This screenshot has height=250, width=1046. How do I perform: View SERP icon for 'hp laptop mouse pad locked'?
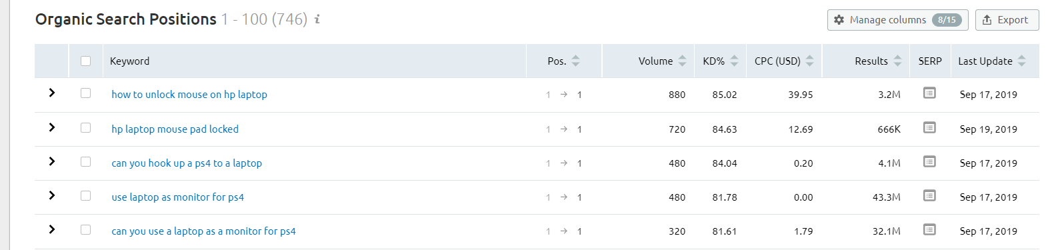(929, 127)
